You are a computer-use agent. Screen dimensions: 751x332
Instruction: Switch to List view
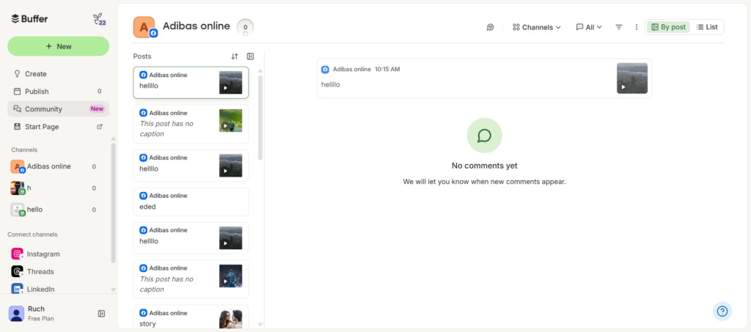point(707,27)
